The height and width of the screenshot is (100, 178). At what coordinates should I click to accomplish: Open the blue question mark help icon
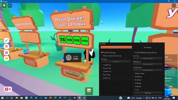(x=120, y=98)
